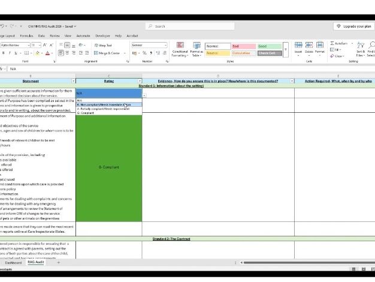Viewport: 375px width, 282px height.
Task: Open the Data tab
Action: [x=41, y=36]
